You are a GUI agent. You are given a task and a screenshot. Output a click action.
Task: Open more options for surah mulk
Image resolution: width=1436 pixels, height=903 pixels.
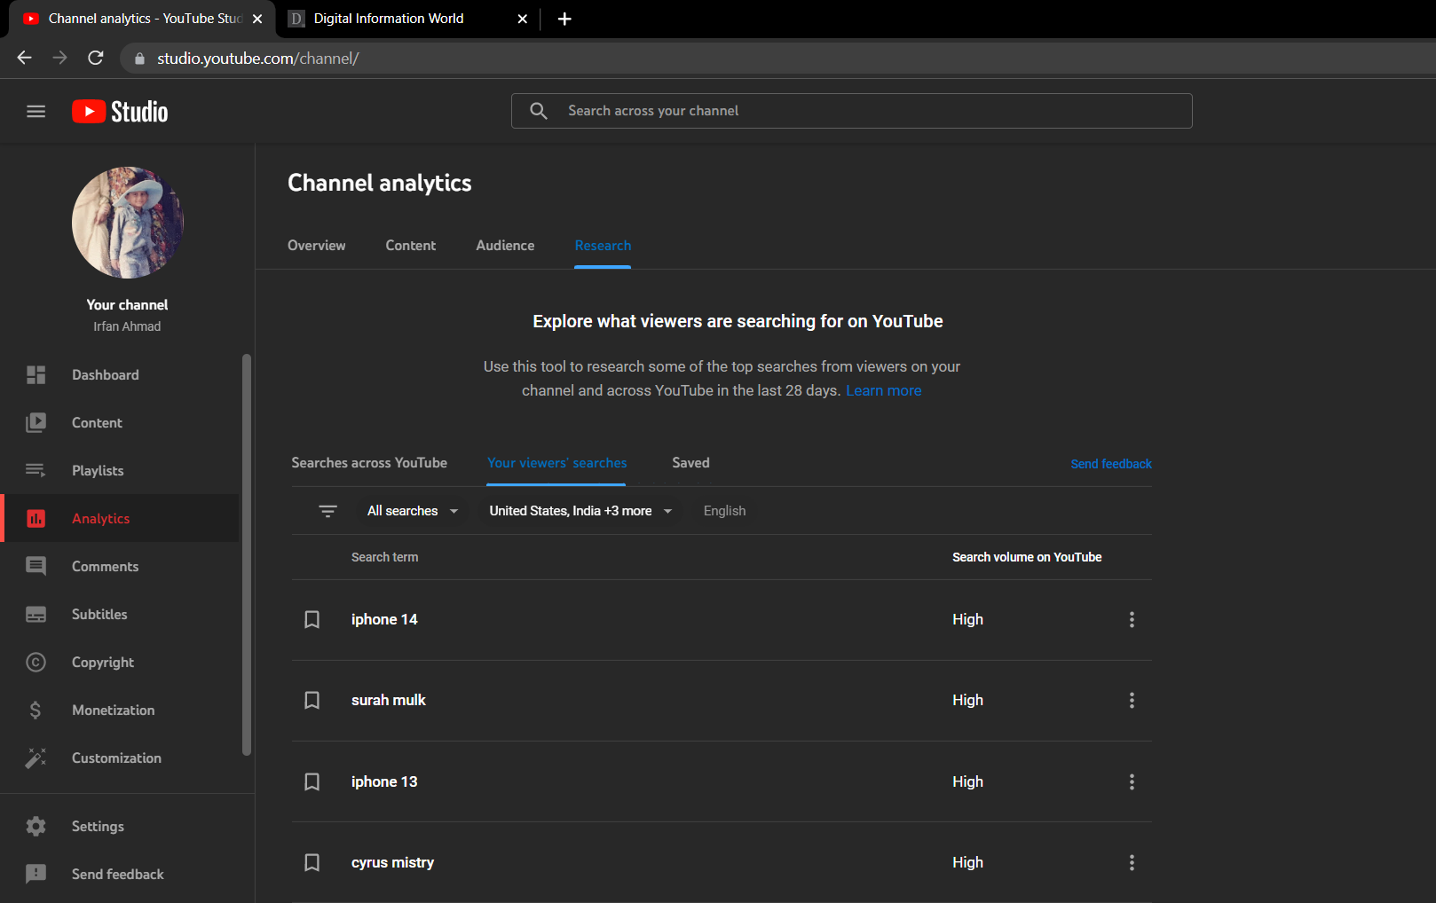(x=1132, y=701)
